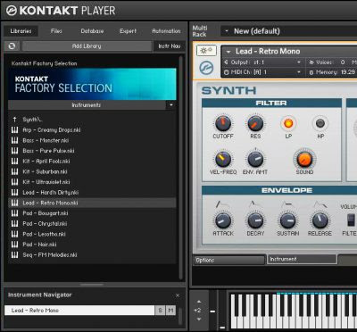Click the Instruments button in library
This screenshot has height=332, width=357.
(87, 105)
